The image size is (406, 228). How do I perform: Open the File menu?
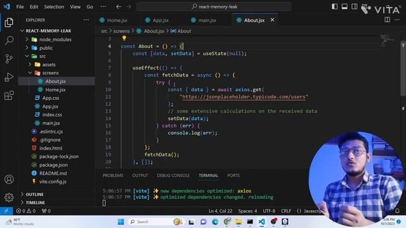click(x=20, y=7)
